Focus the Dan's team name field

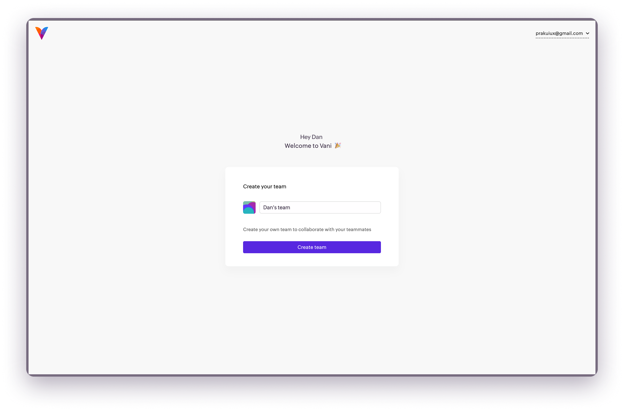[x=320, y=207]
